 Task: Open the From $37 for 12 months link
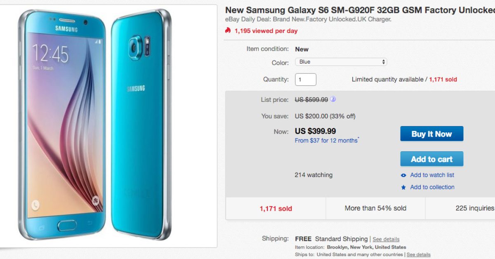click(326, 141)
